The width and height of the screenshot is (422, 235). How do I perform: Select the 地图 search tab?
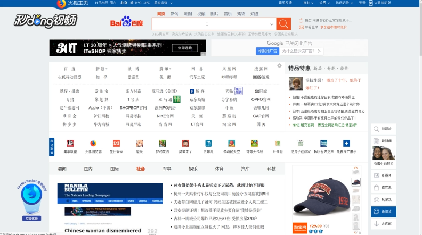(188, 14)
